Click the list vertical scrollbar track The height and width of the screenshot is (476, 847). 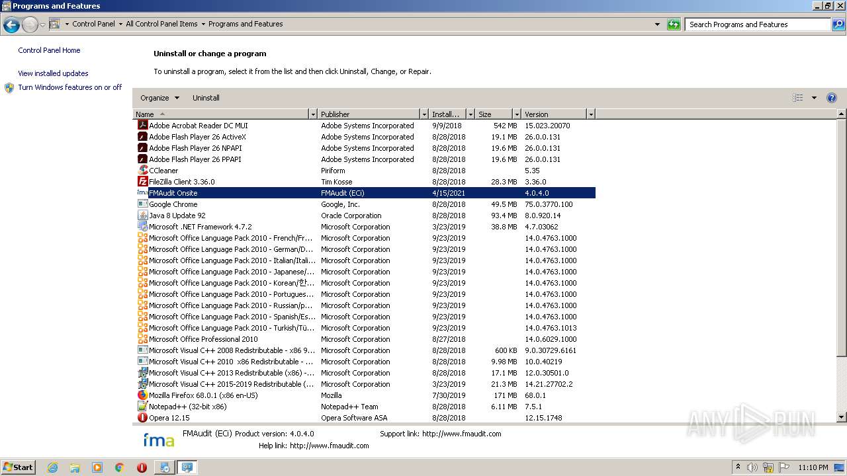pyautogui.click(x=842, y=385)
